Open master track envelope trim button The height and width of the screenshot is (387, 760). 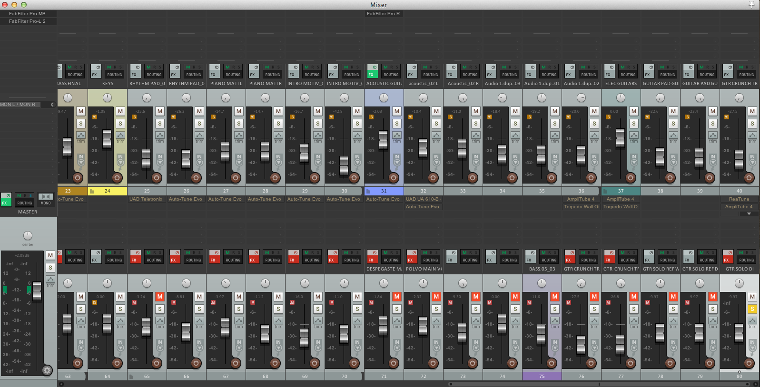point(50,280)
